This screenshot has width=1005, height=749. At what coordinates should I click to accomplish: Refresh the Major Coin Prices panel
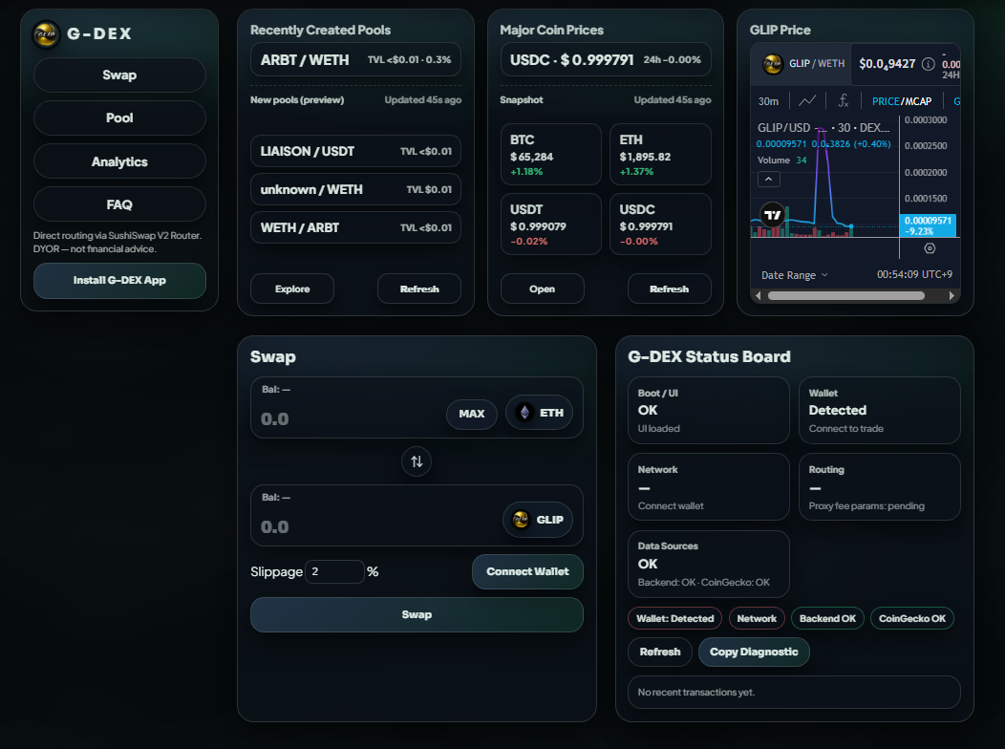pyautogui.click(x=669, y=289)
